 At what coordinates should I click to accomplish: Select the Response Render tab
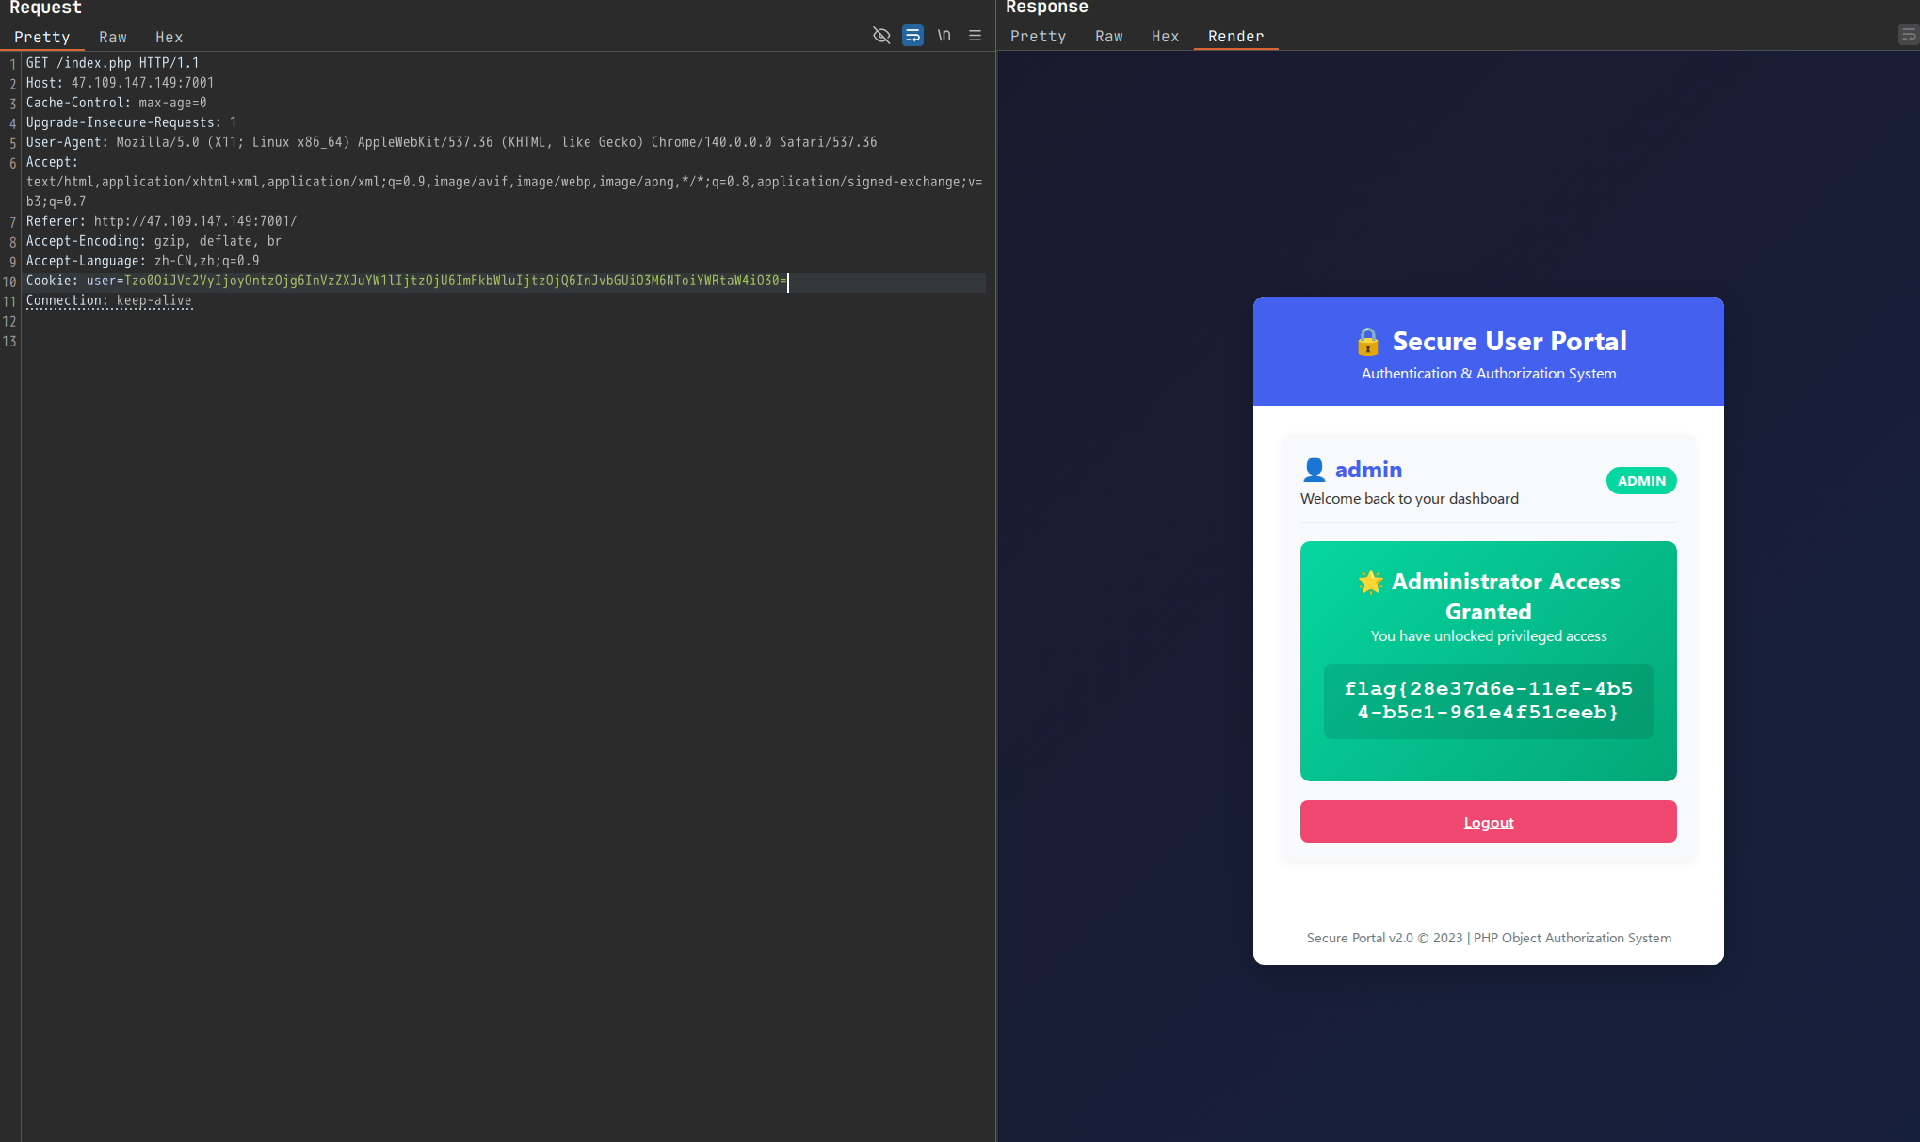[x=1235, y=37]
